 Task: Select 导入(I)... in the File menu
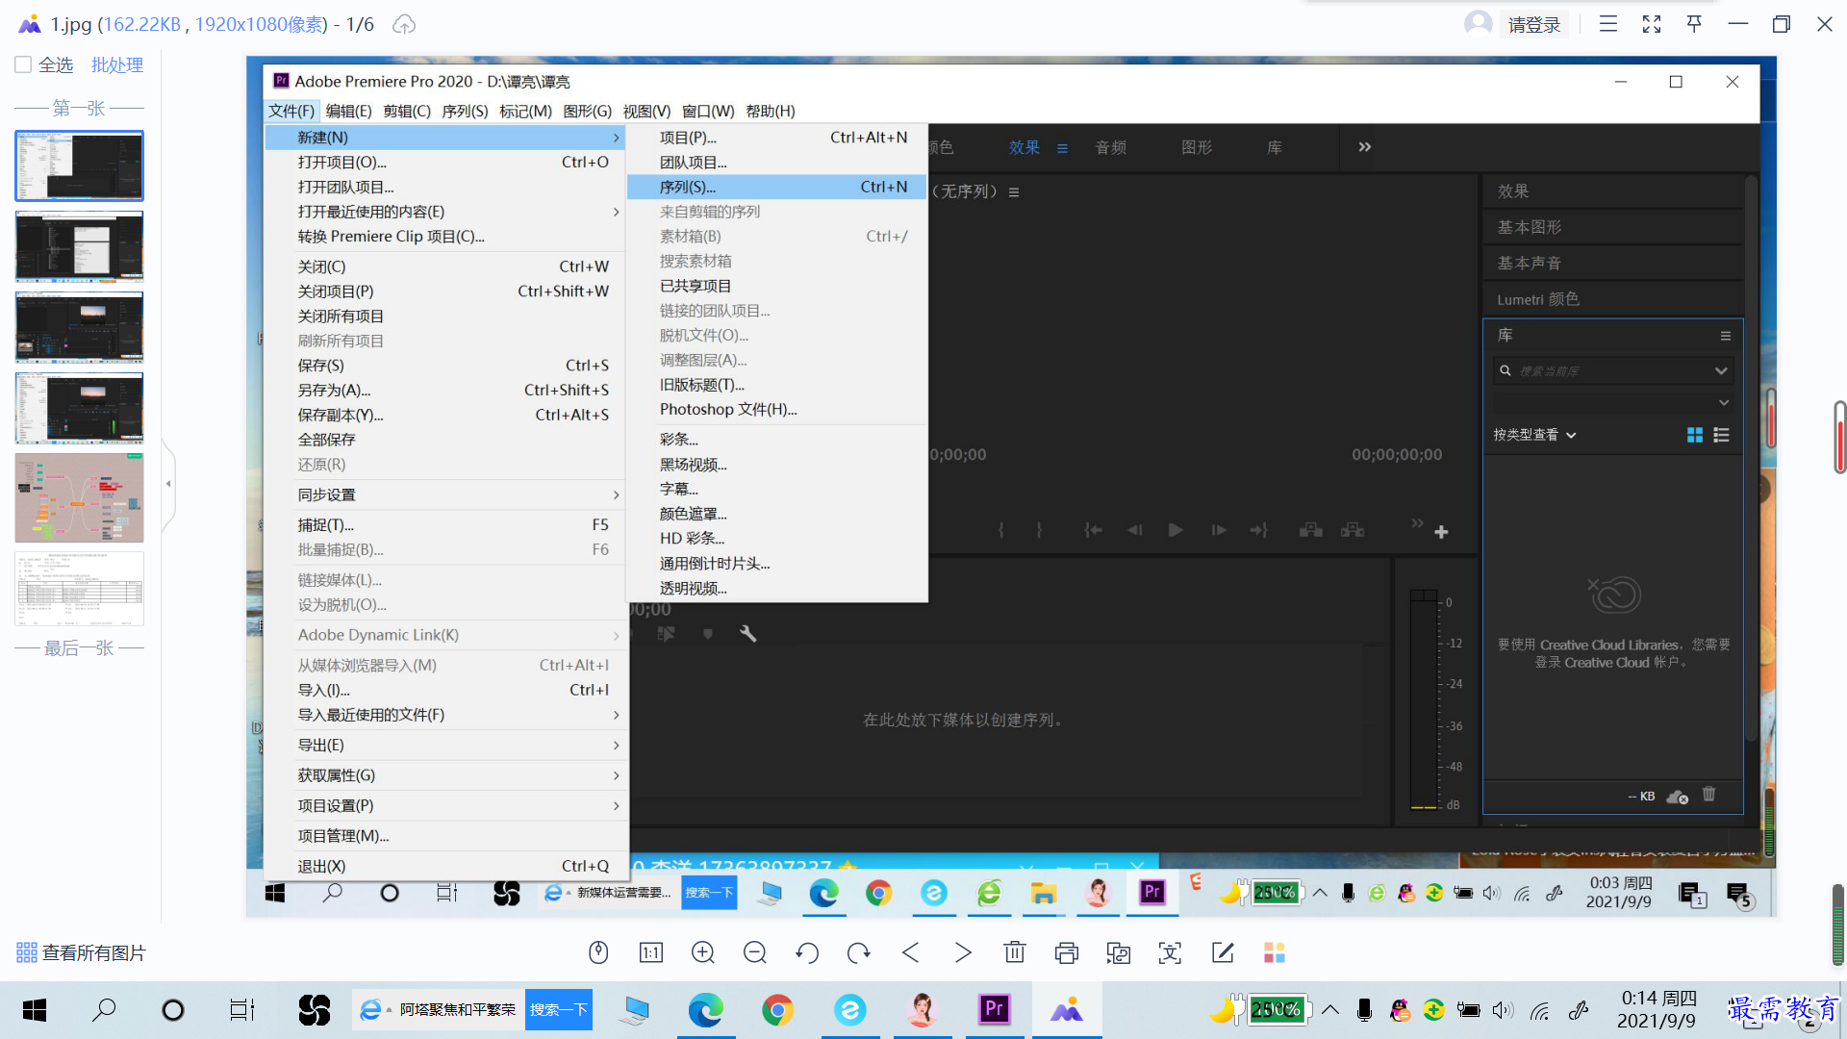tap(446, 690)
